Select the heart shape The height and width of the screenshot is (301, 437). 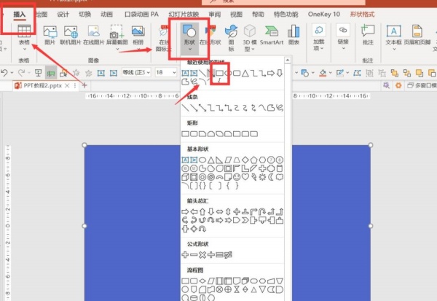click(x=245, y=177)
